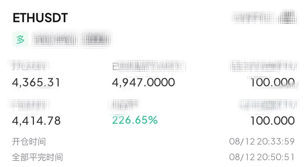Screen dimensions: 307x167
Task: Tap the 08/12 20:33:59 open timestamp
Action: click(262, 141)
